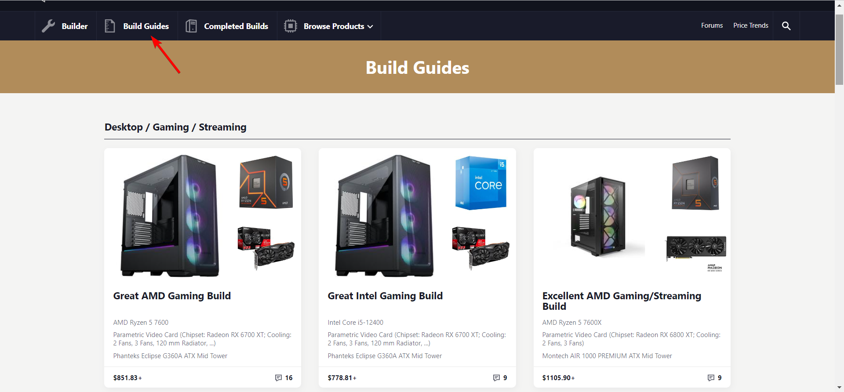Viewport: 844px width, 392px height.
Task: Open the Browse Products menu
Action: pyautogui.click(x=329, y=26)
